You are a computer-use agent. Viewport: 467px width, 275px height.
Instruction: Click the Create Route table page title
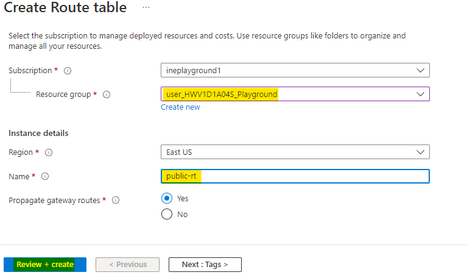click(66, 8)
